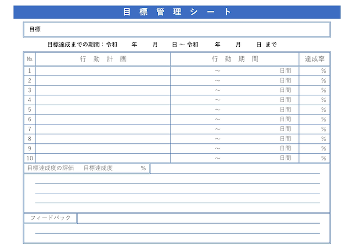
Task: Click the ～ period separator in row 10
Action: pos(217,158)
